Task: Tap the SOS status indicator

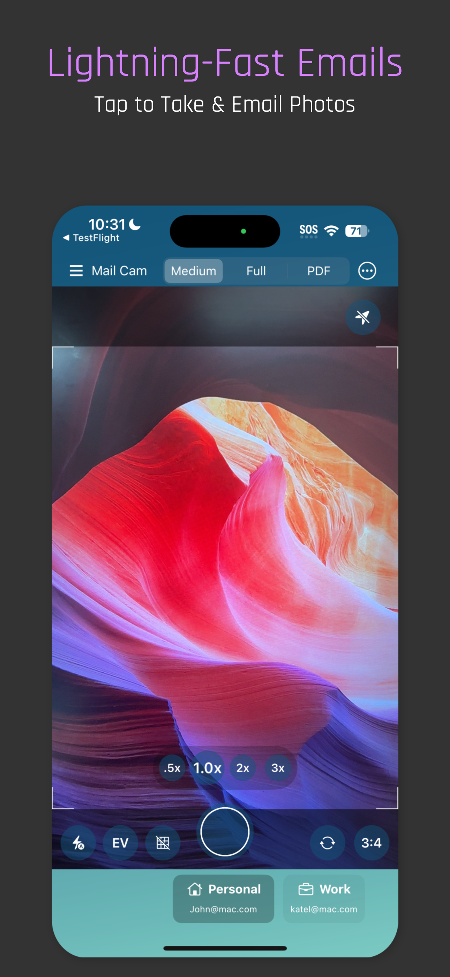Action: click(x=309, y=231)
